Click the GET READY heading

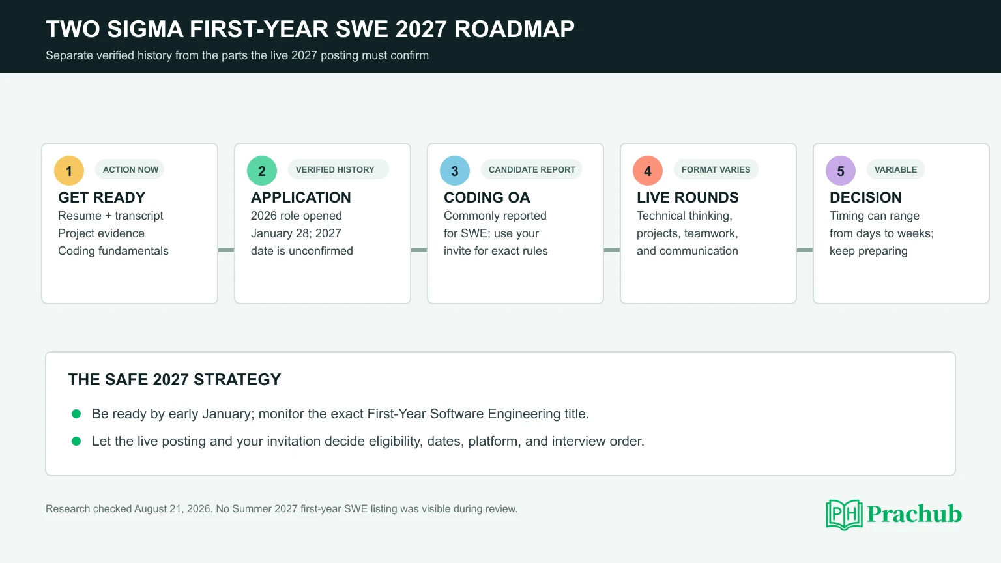(x=102, y=197)
